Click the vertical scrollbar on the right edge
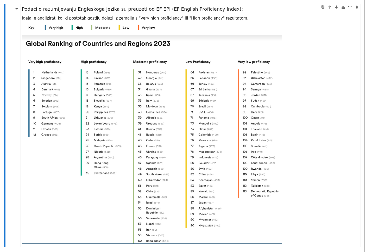This screenshot has width=365, height=252. [364, 125]
